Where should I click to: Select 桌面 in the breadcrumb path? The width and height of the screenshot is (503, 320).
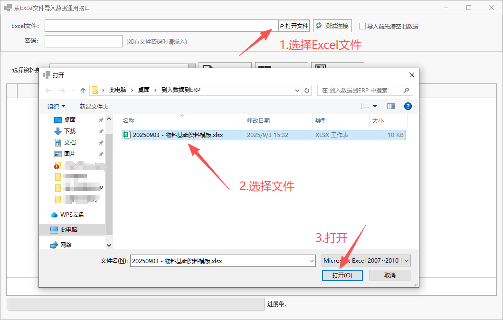pyautogui.click(x=144, y=91)
